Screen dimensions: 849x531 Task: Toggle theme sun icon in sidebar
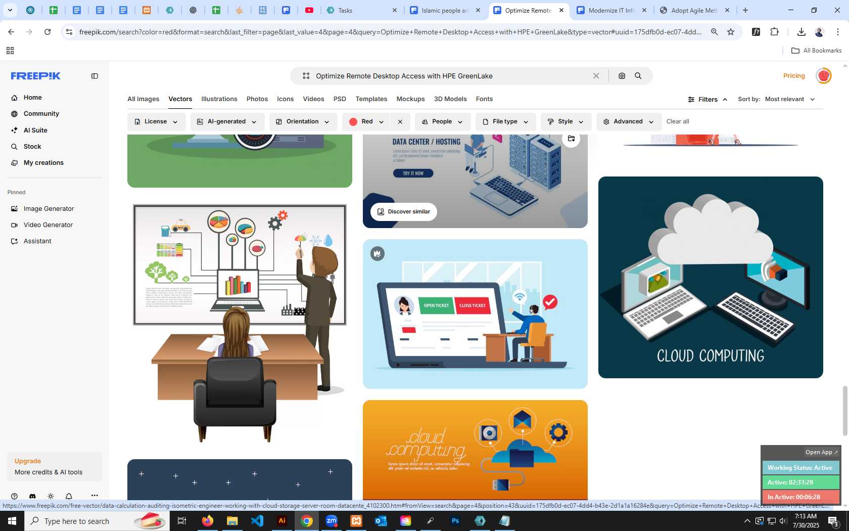pos(51,496)
